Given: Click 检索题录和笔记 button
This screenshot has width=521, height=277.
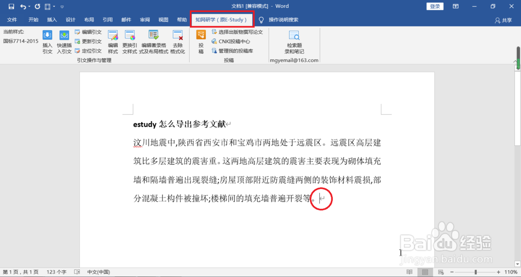Looking at the screenshot, I should pos(294,42).
